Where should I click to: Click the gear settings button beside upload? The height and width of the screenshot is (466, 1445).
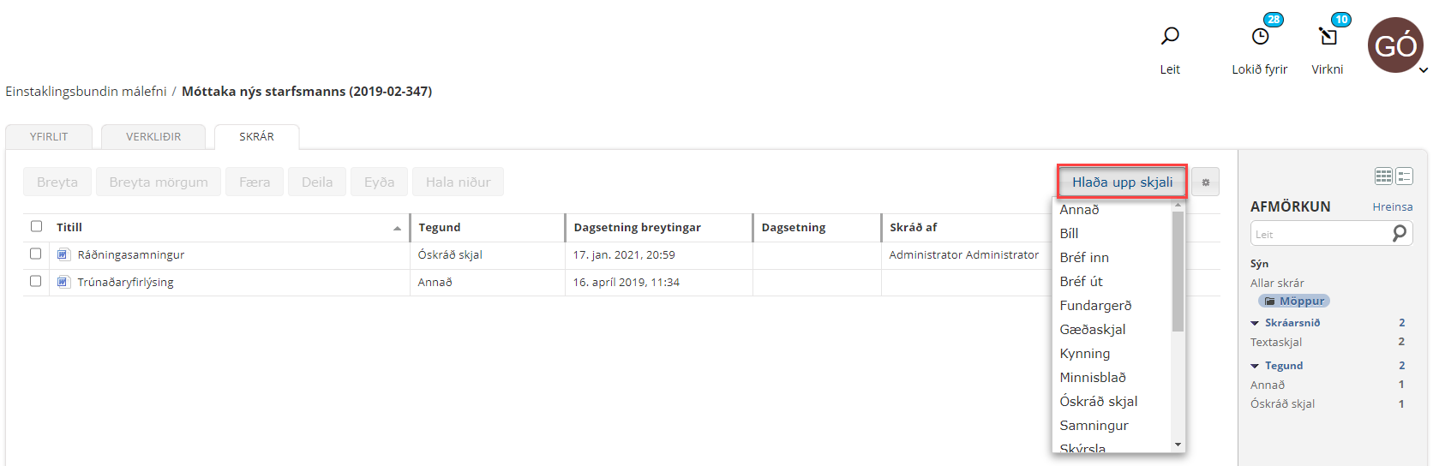(x=1205, y=182)
